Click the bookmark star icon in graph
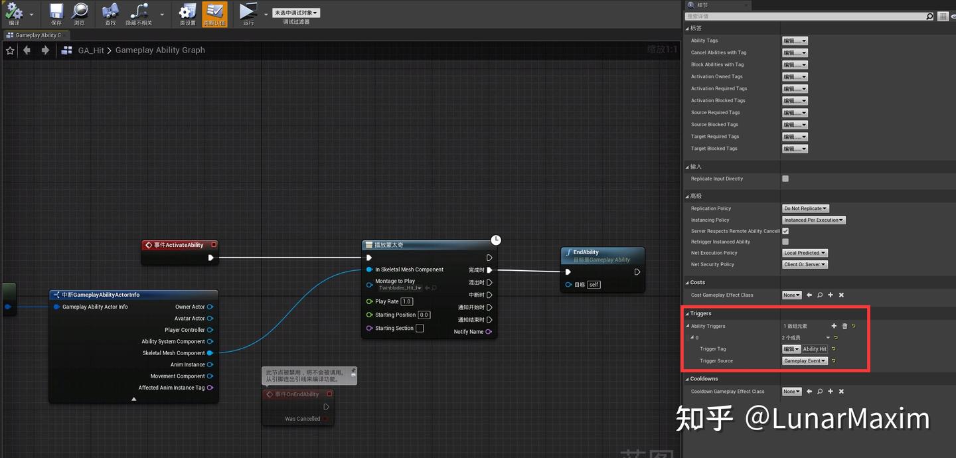956x458 pixels. 10,50
